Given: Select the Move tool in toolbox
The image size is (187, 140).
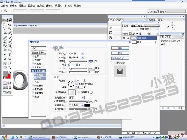Looking at the screenshot, I should (x=10, y=25).
